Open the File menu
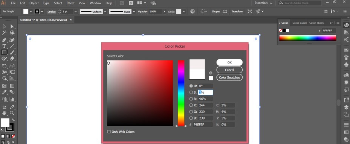The height and width of the screenshot is (144, 350). click(x=13, y=3)
